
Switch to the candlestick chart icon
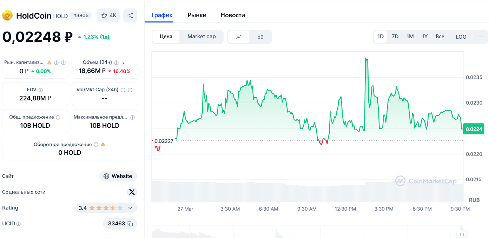pos(260,37)
